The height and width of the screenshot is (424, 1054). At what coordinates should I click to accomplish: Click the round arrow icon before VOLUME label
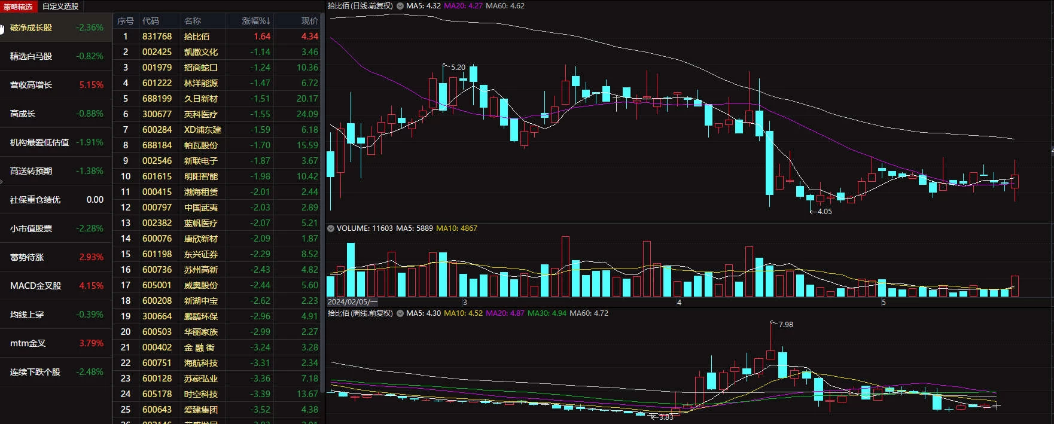pos(331,228)
